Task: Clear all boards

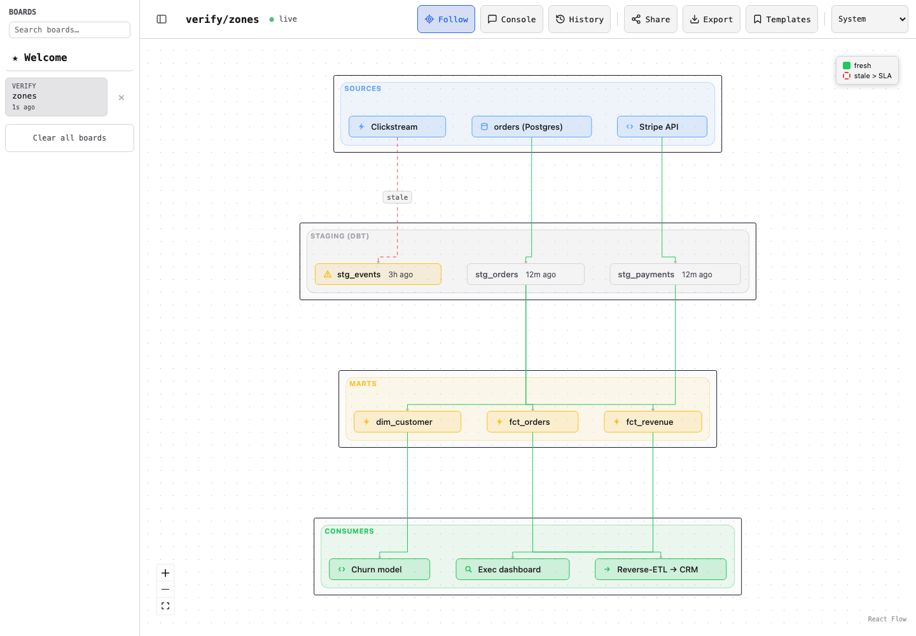Action: (x=69, y=138)
